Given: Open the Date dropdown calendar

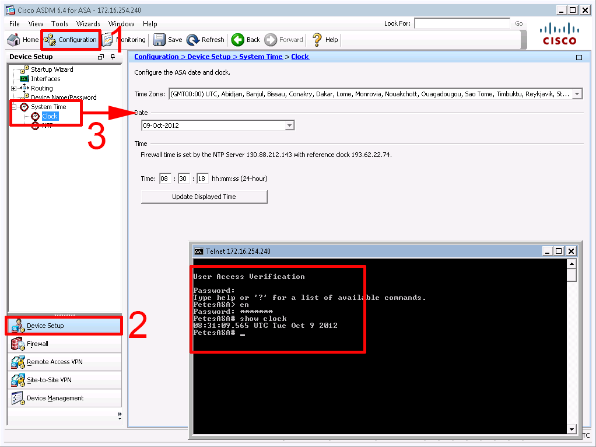Looking at the screenshot, I should coord(289,125).
